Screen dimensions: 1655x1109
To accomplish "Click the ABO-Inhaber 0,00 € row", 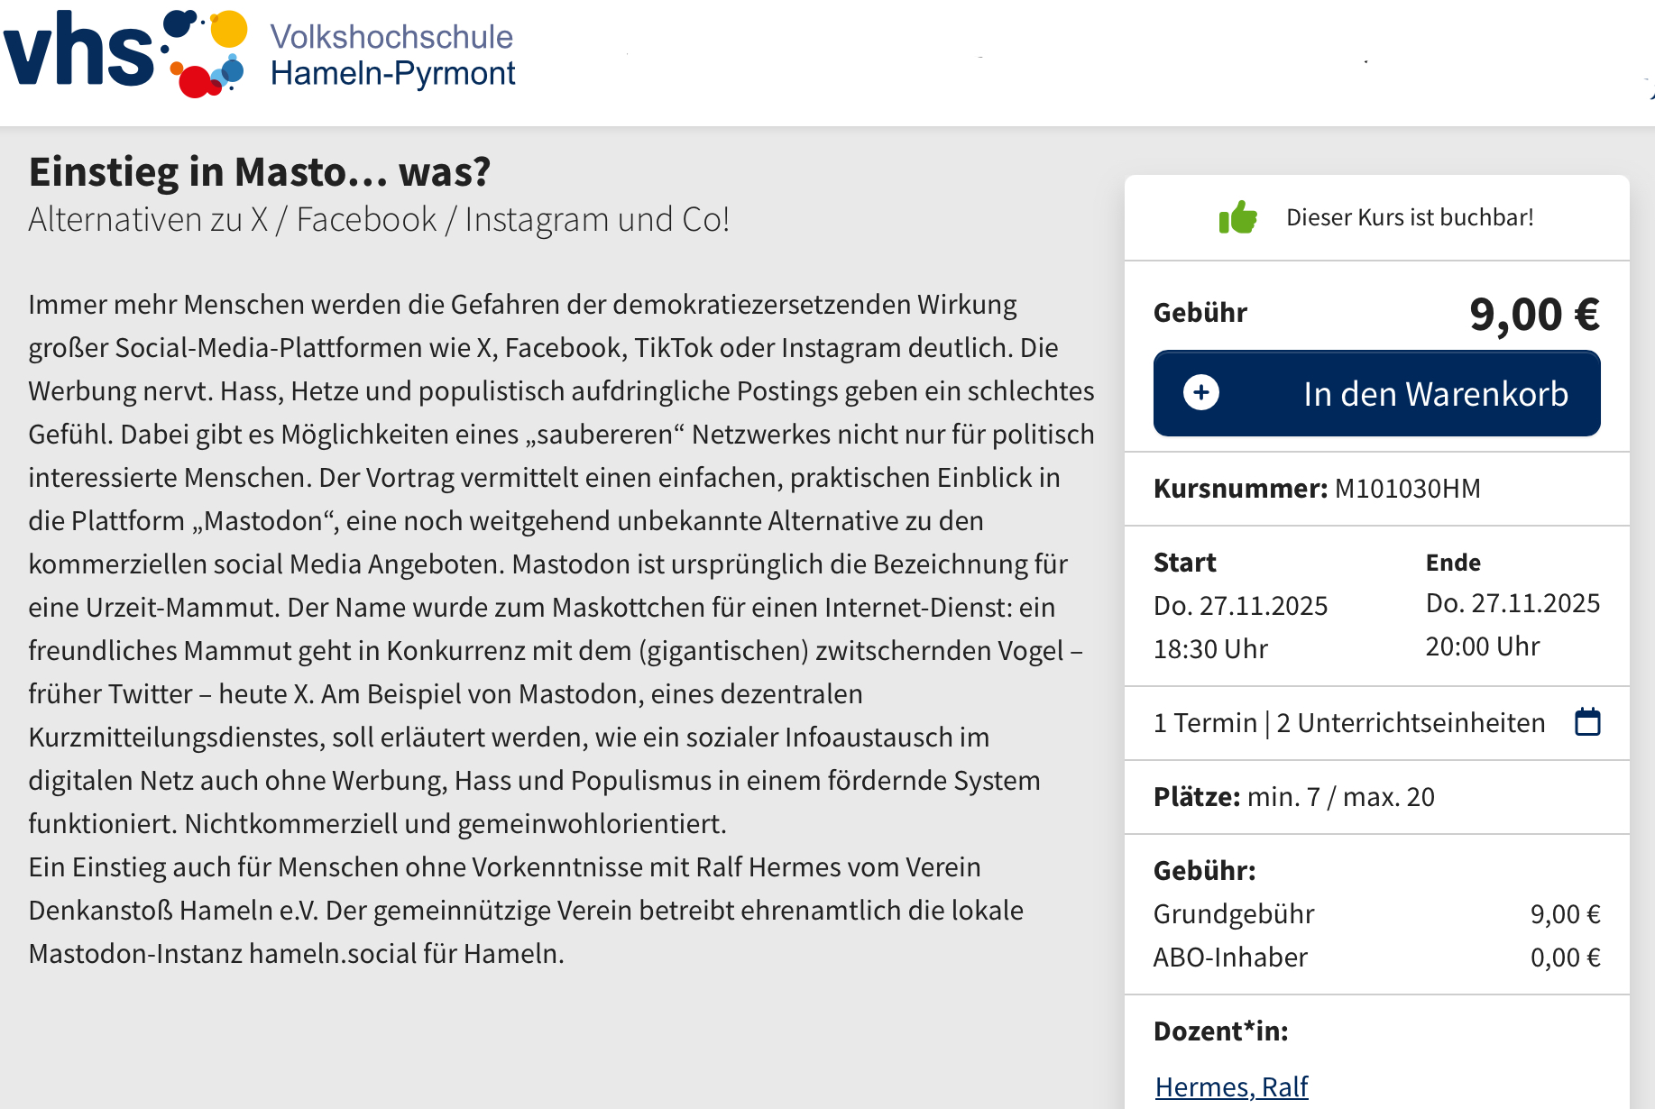I will (1376, 958).
